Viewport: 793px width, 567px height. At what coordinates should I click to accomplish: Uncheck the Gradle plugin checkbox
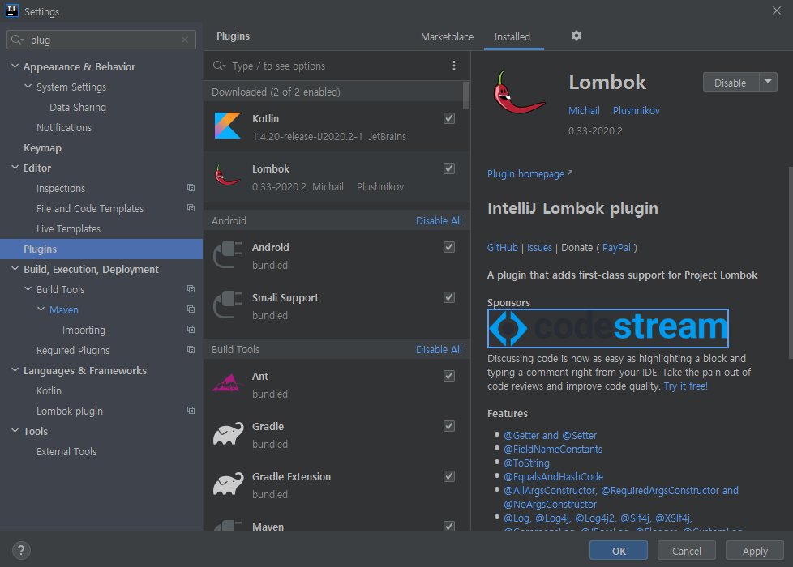tap(449, 426)
